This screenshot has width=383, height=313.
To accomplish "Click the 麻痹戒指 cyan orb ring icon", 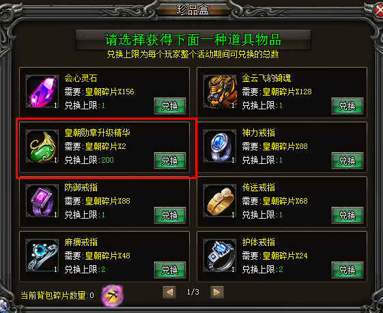I will click(42, 256).
